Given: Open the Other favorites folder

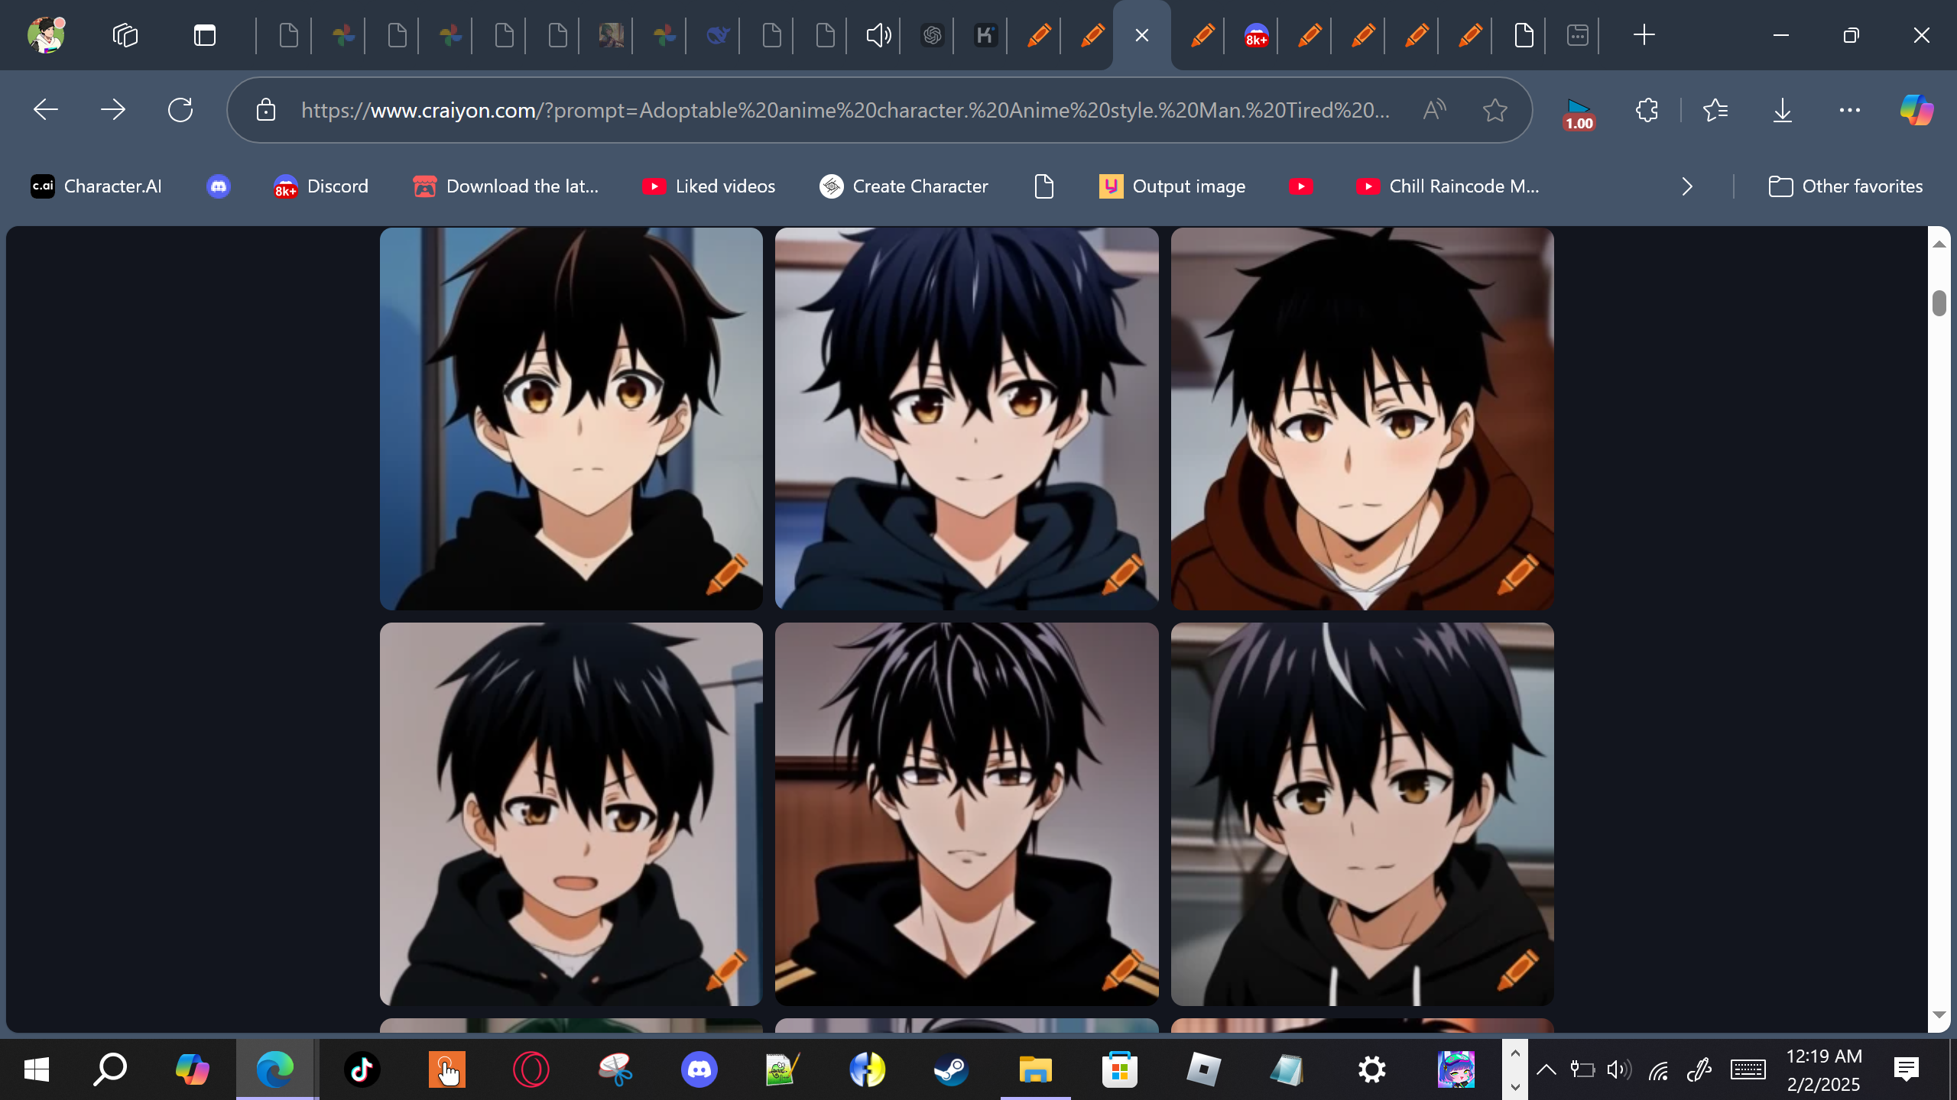Looking at the screenshot, I should 1845,186.
